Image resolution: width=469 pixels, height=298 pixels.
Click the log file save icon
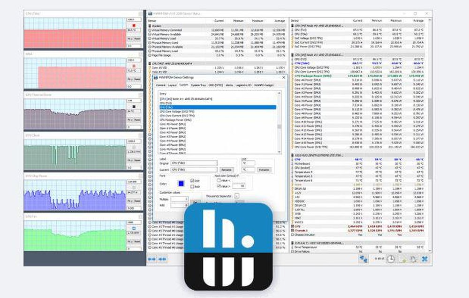403,259
